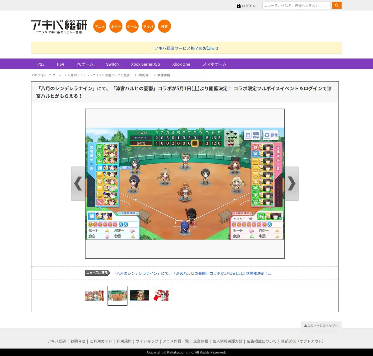The image size is (373, 356).
Task: Open the 投票 category circle
Action: [x=164, y=26]
